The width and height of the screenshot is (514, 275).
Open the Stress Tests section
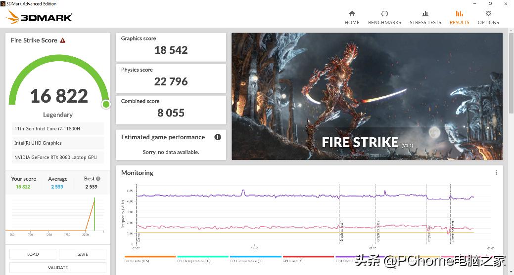click(425, 17)
